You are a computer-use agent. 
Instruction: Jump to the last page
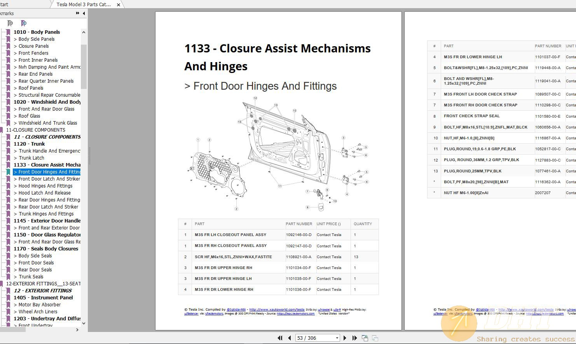[354, 338]
